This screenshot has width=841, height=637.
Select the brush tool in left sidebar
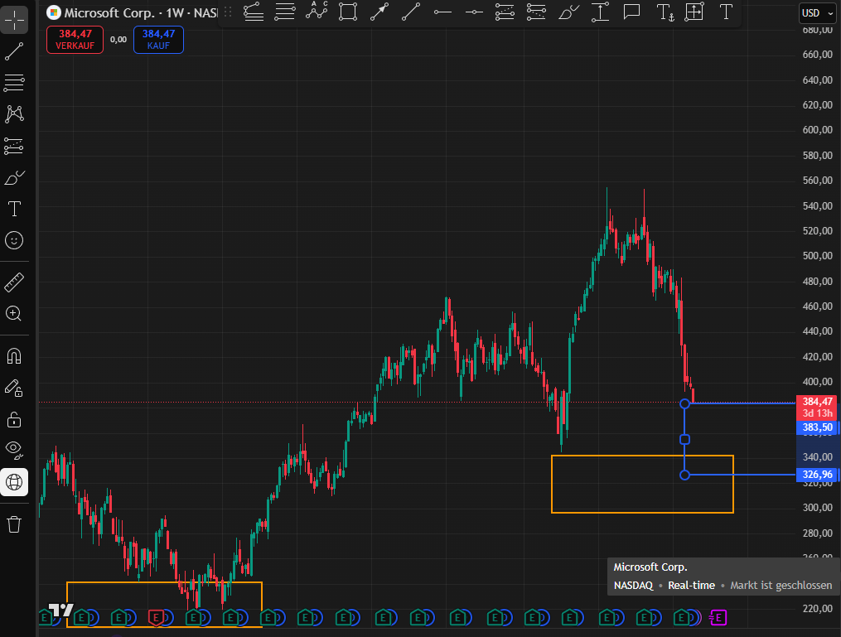[14, 177]
